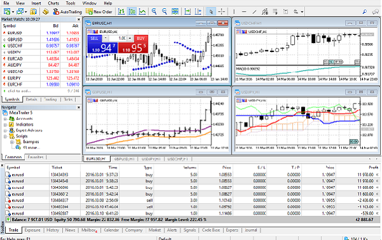This screenshot has width=382, height=240.
Task: Expand the Accounts tree node
Action: point(5,119)
